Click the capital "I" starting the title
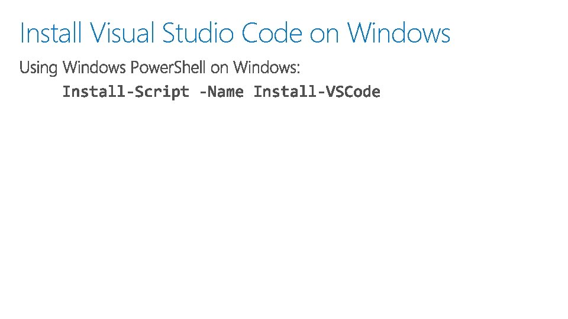The height and width of the screenshot is (319, 568). coord(22,33)
